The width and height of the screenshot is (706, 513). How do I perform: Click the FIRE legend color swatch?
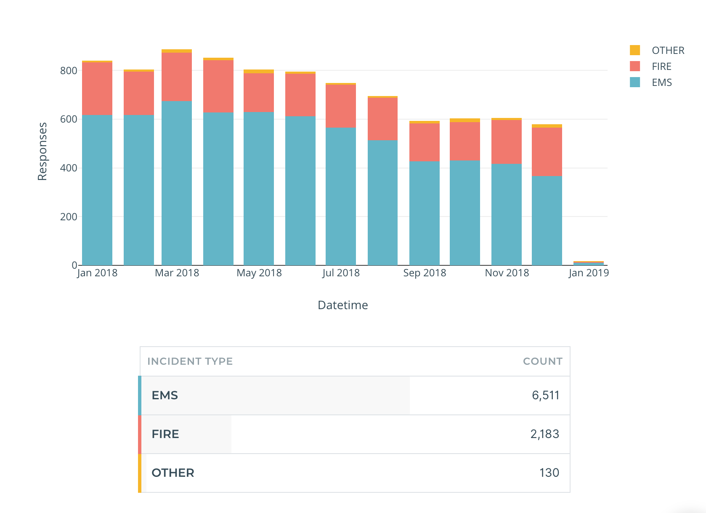pos(635,66)
